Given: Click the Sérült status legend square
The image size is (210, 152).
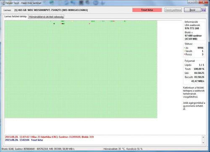Looking at the screenshot, I should tap(184, 51).
